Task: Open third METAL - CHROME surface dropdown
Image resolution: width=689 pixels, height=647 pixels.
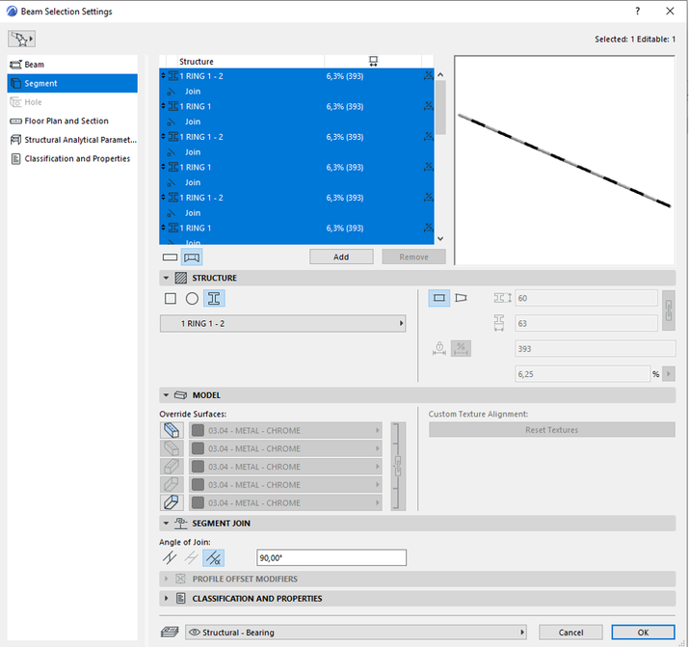Action: point(285,467)
